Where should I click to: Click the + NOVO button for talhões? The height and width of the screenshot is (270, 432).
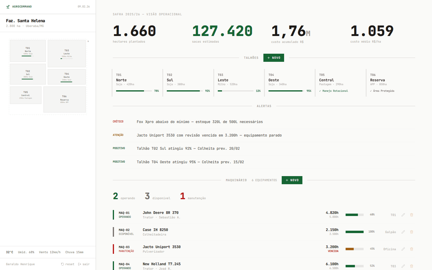[274, 58]
